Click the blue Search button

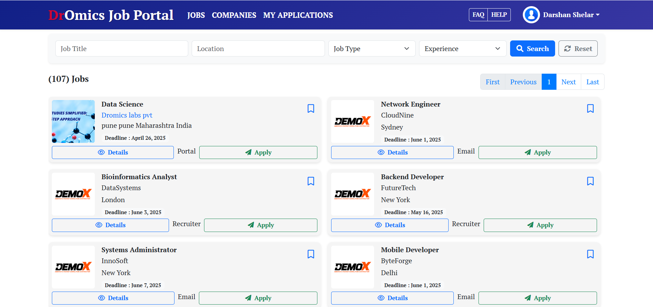pyautogui.click(x=532, y=49)
